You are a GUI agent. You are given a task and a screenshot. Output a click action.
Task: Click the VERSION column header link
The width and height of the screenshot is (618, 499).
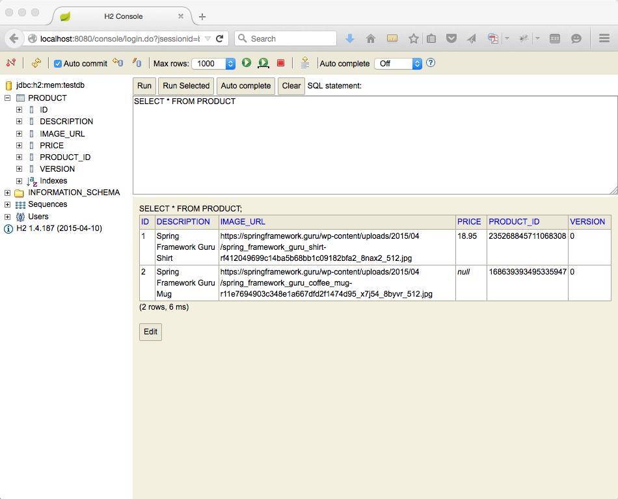click(587, 222)
